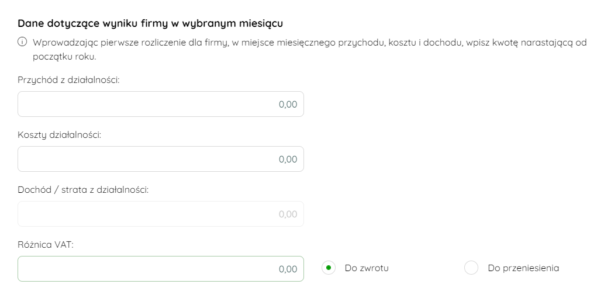Viewport: 611px width, 305px height.
Task: Select the Do zwrotu radio button
Action: 329,268
